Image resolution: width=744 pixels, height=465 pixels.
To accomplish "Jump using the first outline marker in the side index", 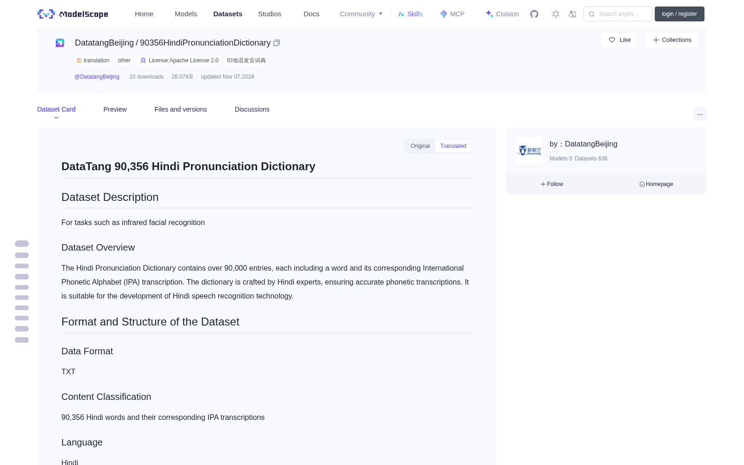I will coord(22,244).
